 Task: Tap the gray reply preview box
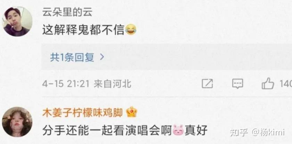[166, 57]
